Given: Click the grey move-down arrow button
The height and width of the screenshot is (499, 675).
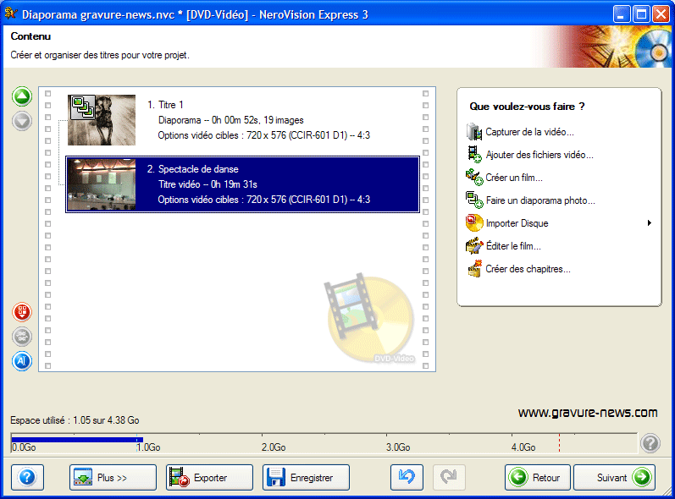Looking at the screenshot, I should point(22,121).
